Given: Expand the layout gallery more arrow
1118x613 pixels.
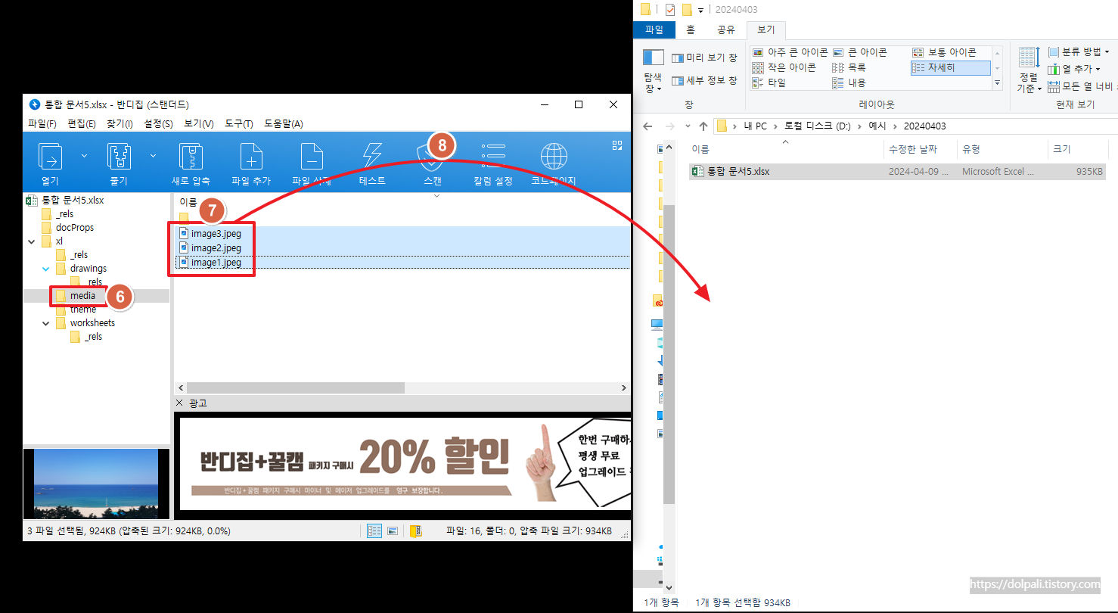Looking at the screenshot, I should tap(998, 82).
